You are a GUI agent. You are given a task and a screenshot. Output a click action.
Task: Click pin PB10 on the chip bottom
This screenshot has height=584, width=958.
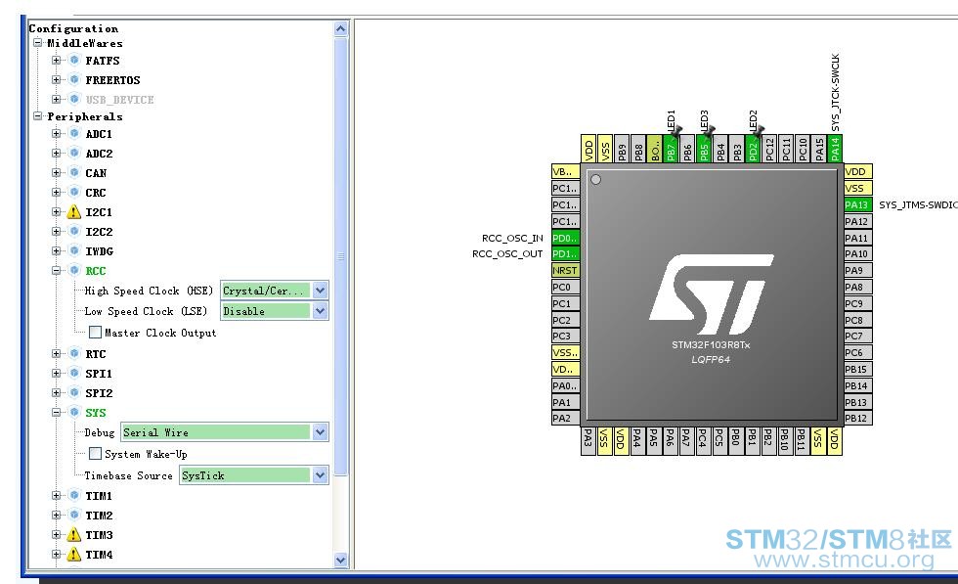[784, 441]
